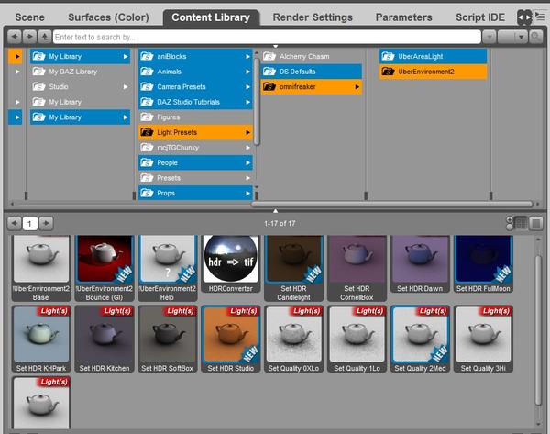The width and height of the screenshot is (550, 434).
Task: Open DAZ Studio Tutorials folder
Action: click(x=195, y=102)
